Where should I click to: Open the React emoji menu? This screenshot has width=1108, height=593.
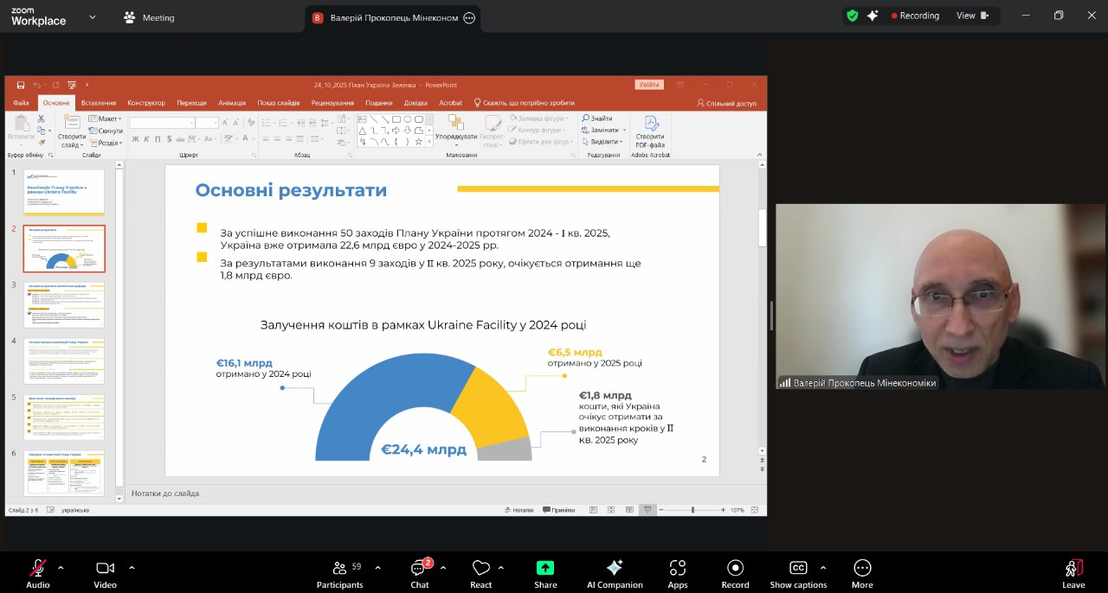(x=481, y=573)
